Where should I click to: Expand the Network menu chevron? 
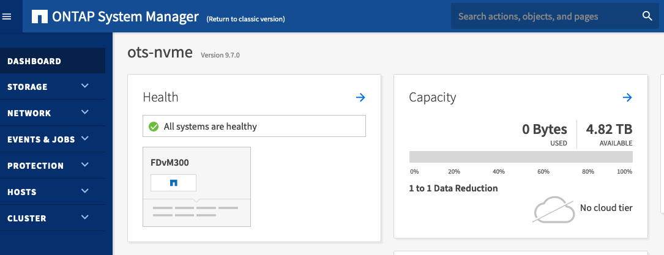(85, 113)
